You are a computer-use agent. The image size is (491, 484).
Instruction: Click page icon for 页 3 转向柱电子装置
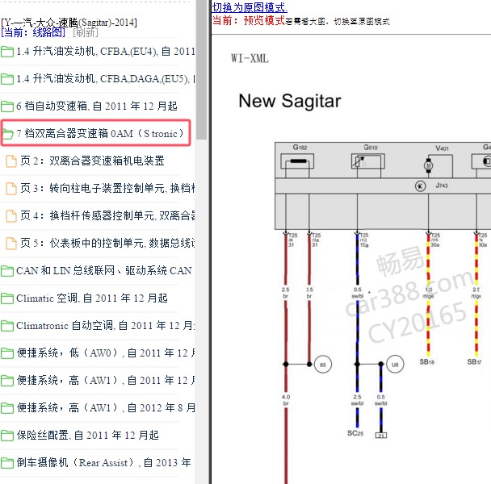11,189
